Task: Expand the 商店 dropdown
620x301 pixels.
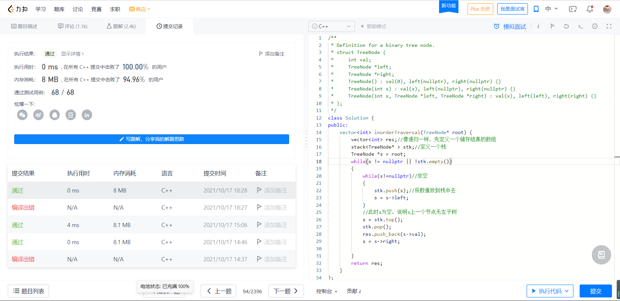Action: (140, 9)
